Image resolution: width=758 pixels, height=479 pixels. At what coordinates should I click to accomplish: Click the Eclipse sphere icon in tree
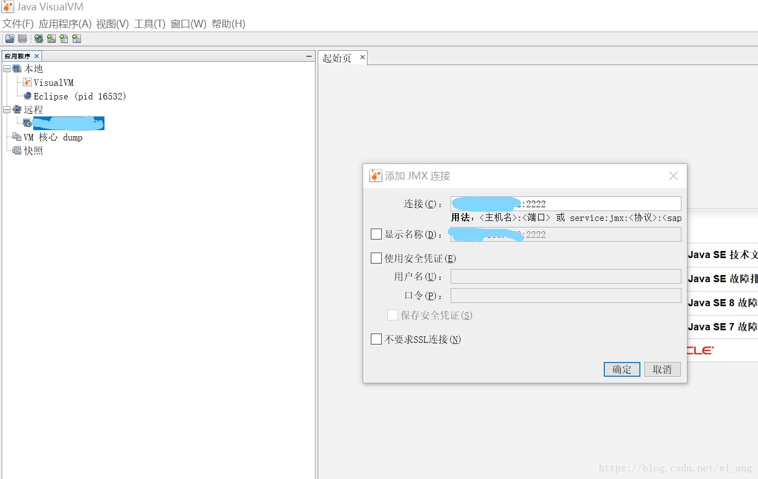coord(27,96)
